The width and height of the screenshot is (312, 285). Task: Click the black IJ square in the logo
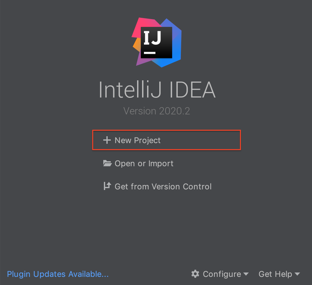[x=156, y=42]
